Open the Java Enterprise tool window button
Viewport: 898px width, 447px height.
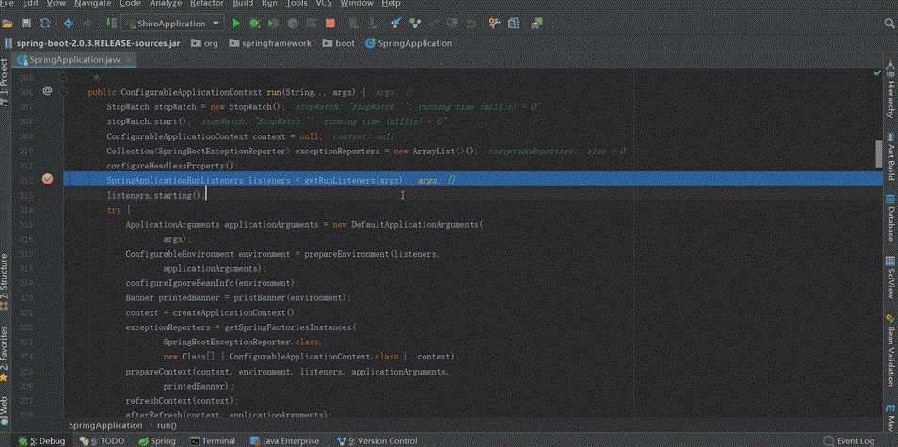284,441
